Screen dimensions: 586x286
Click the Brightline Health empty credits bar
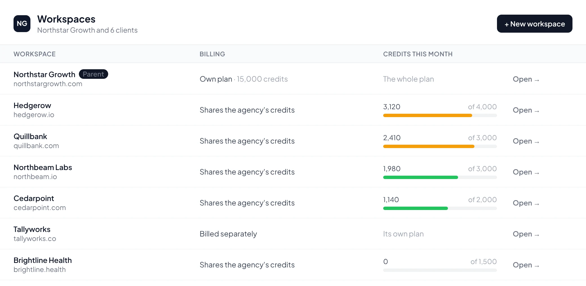tap(440, 270)
